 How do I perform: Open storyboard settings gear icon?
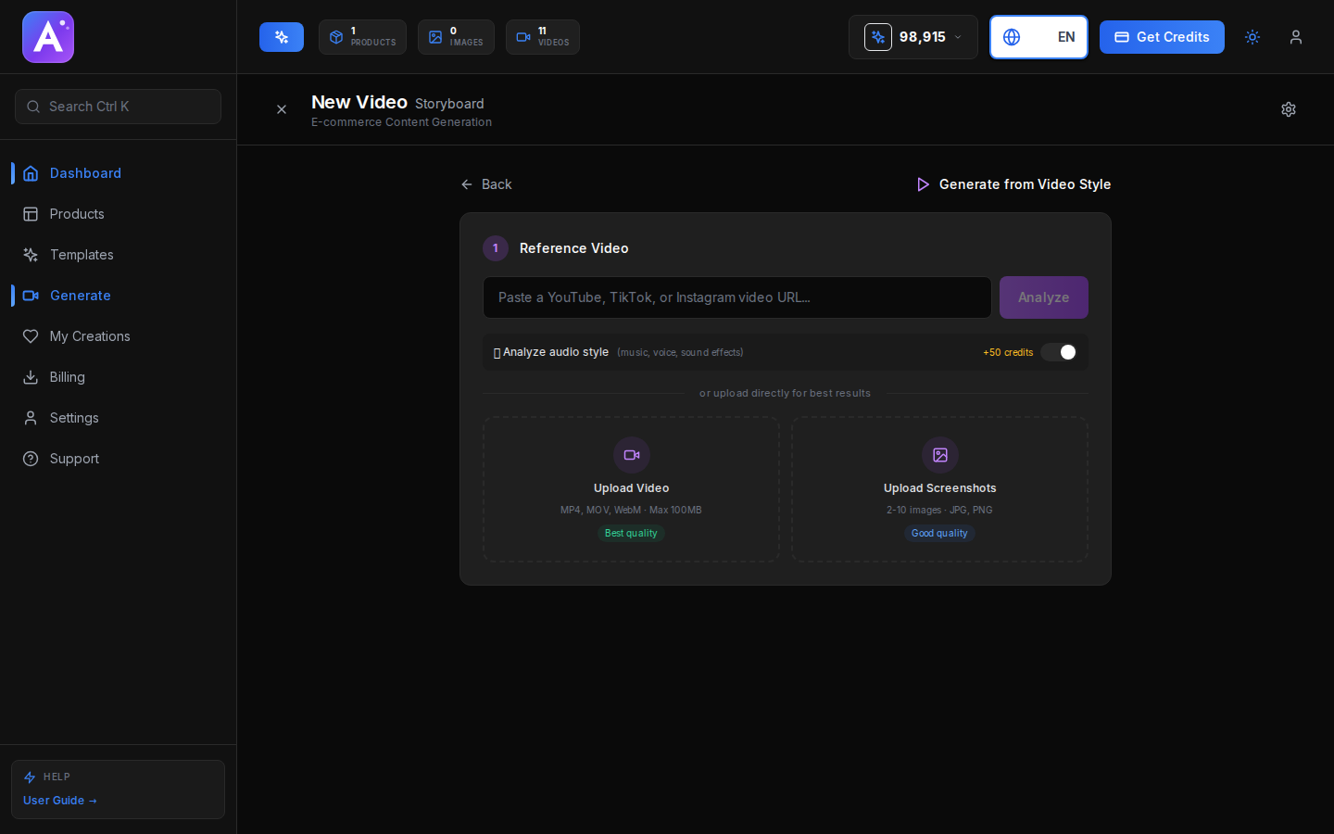click(1289, 109)
